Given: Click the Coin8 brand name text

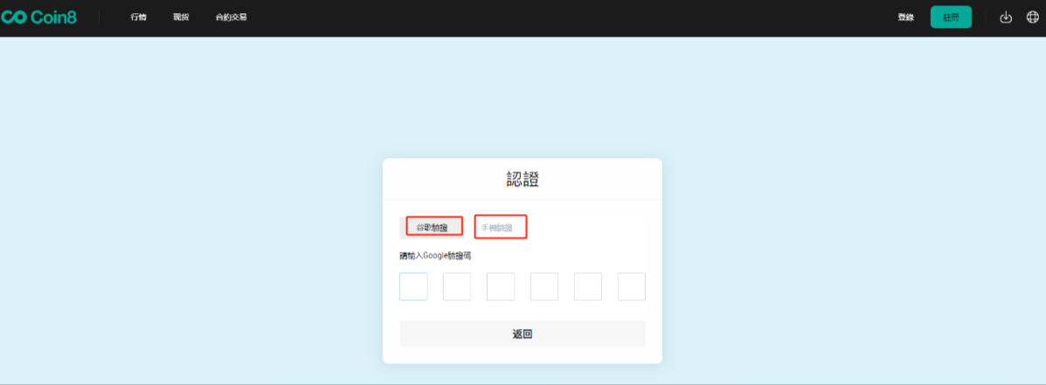Looking at the screenshot, I should pos(54,17).
